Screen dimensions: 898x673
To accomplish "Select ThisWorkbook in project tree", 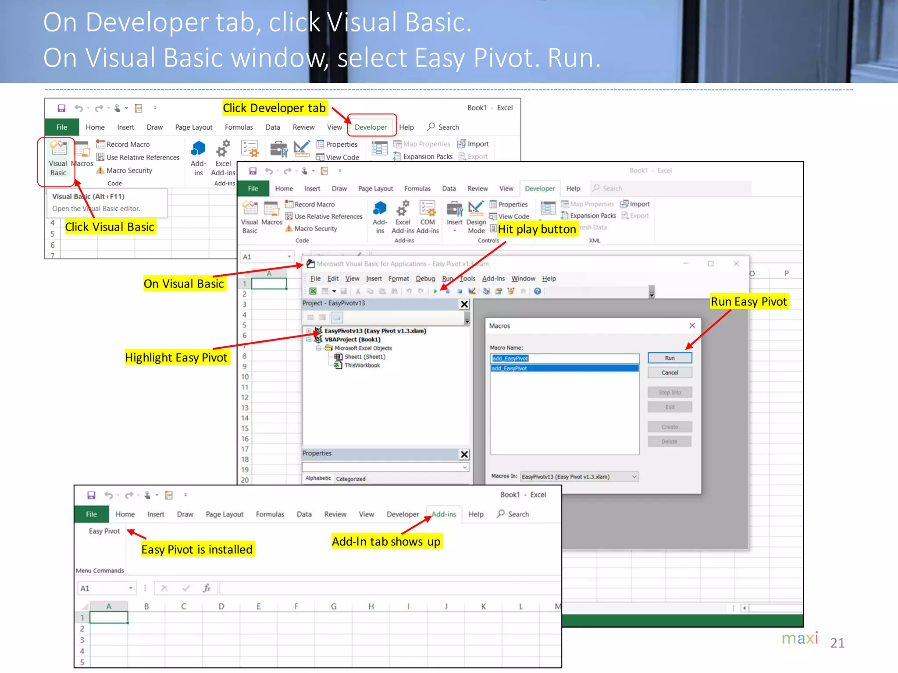I will click(x=358, y=365).
